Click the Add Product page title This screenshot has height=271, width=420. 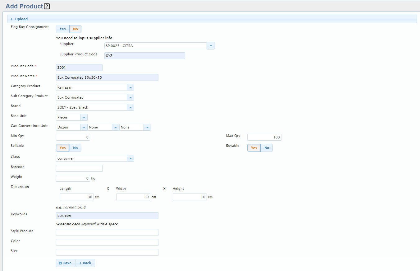click(24, 6)
